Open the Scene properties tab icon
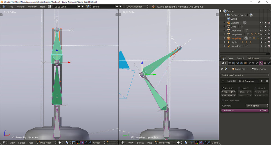The height and width of the screenshot is (145, 271). pos(238,63)
